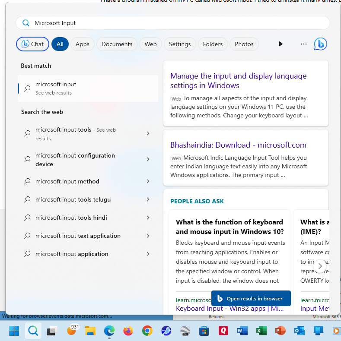
Task: Launch PowerPoint from taskbar
Action: (280, 331)
